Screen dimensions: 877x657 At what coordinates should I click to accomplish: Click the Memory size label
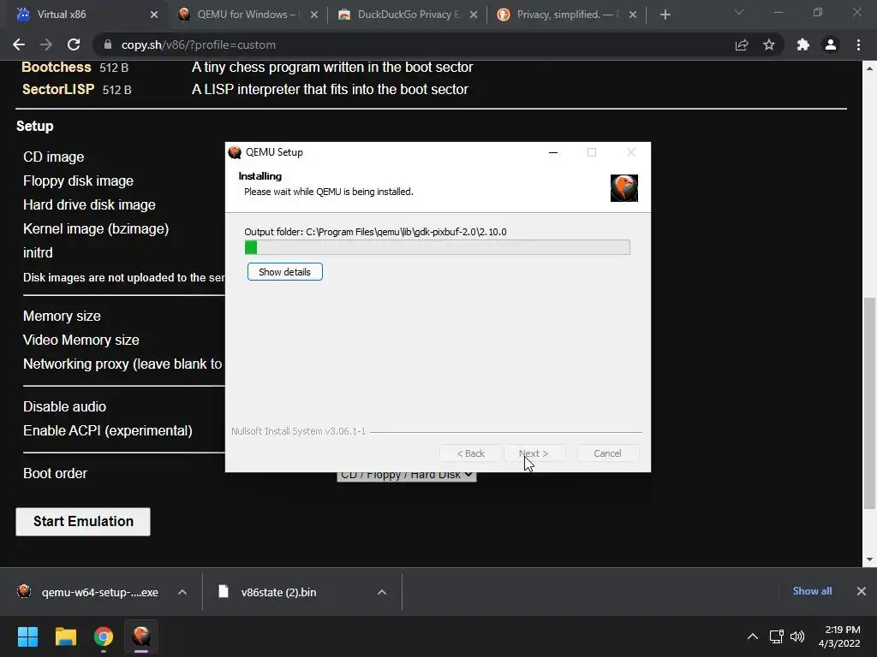coord(62,317)
